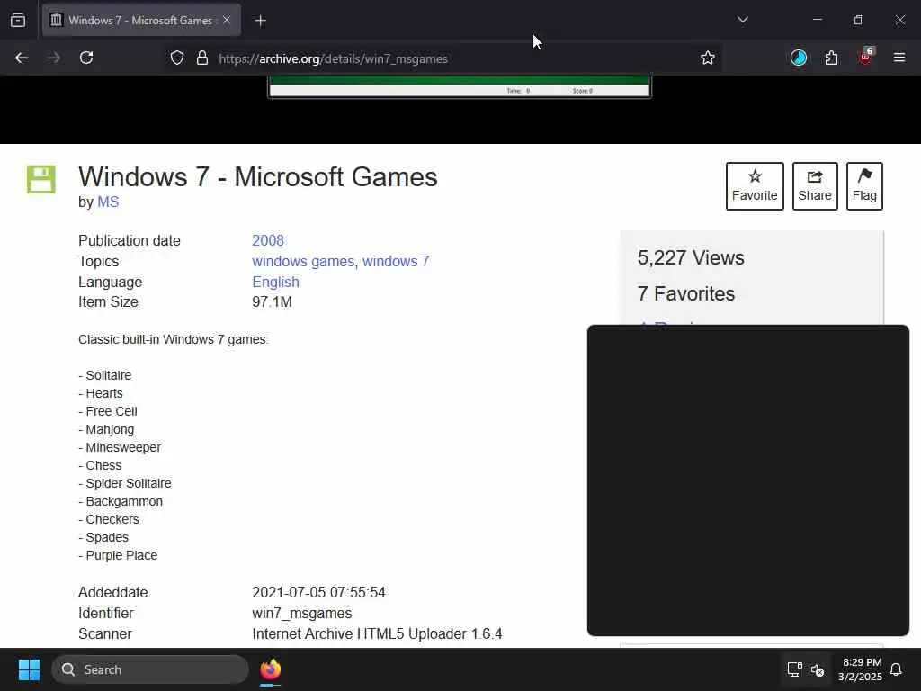Share this archive item
The height and width of the screenshot is (691, 921).
815,185
